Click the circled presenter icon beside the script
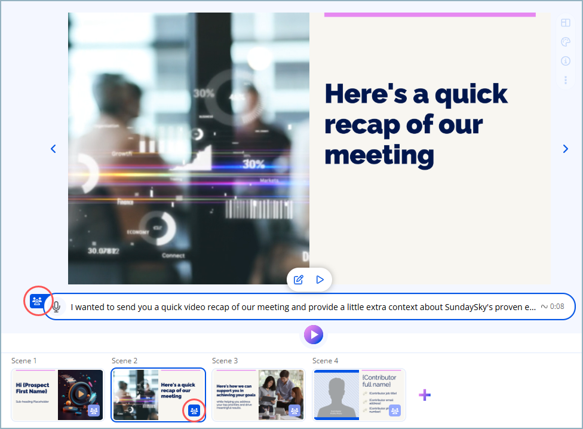The width and height of the screenshot is (583, 429). pyautogui.click(x=38, y=302)
